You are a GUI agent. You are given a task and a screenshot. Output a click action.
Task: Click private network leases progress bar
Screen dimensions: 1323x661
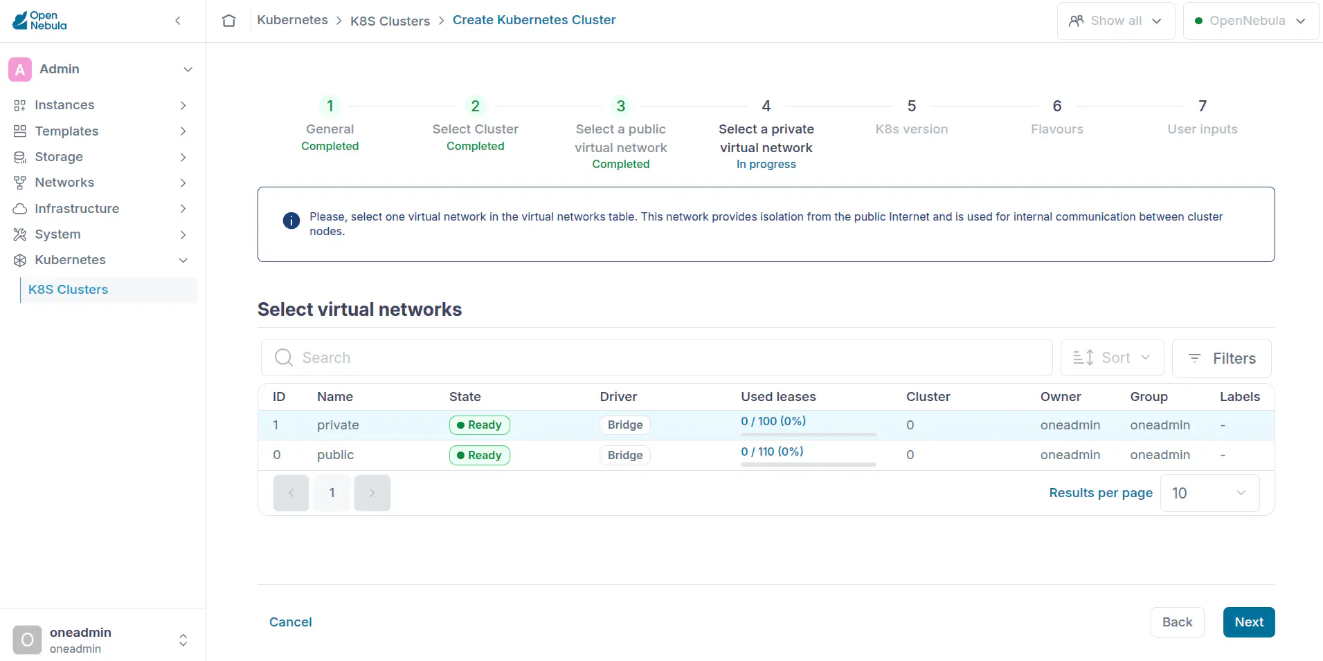pos(809,435)
